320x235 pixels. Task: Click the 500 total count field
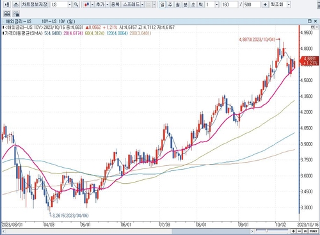[x=252, y=4]
